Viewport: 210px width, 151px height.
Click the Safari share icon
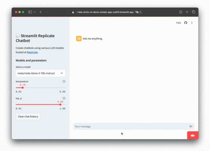pos(181,12)
